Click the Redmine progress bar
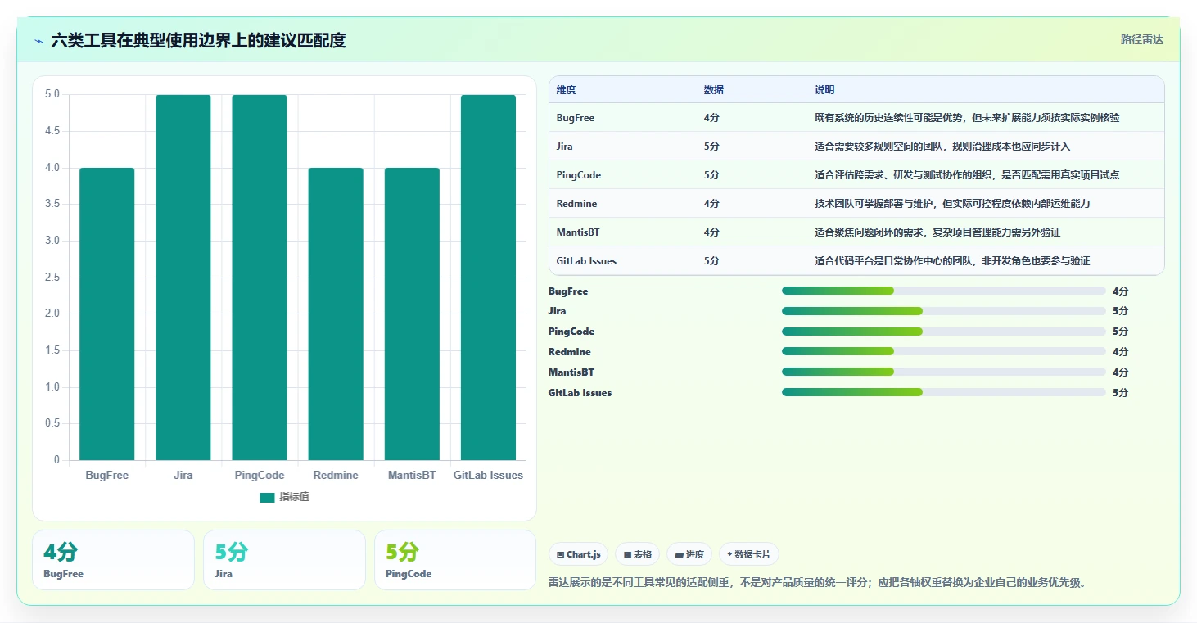Screen dimensions: 1197x623 (x=944, y=351)
